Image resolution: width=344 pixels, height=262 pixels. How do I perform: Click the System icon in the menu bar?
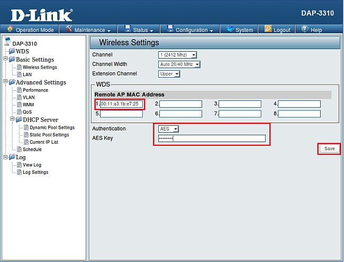(x=230, y=30)
